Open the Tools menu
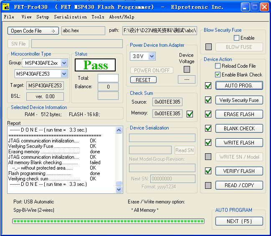Screen dimensions: 271x236 click(98, 17)
